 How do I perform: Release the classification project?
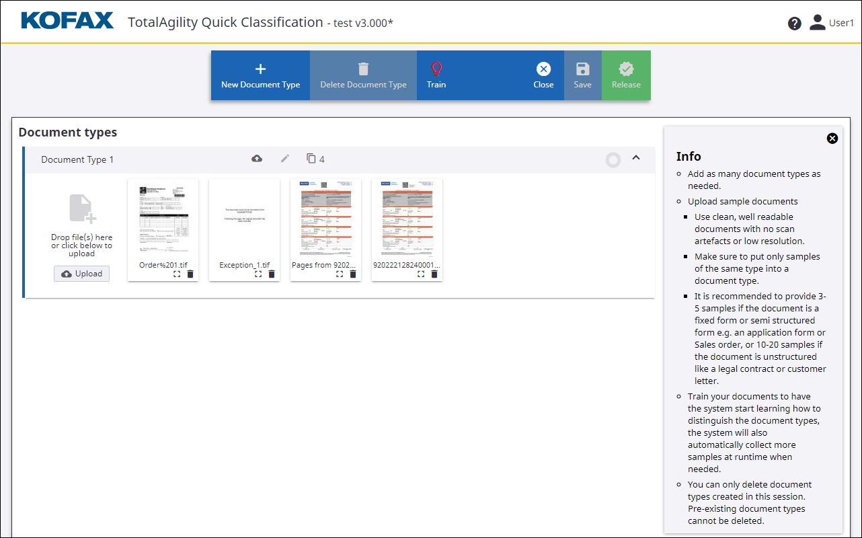coord(626,74)
